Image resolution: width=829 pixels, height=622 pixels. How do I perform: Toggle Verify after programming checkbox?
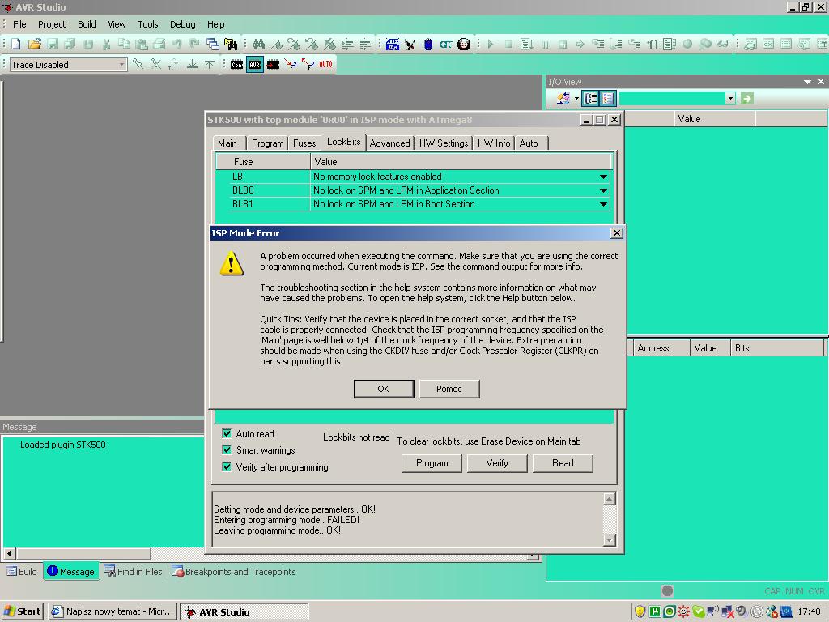pyautogui.click(x=227, y=467)
